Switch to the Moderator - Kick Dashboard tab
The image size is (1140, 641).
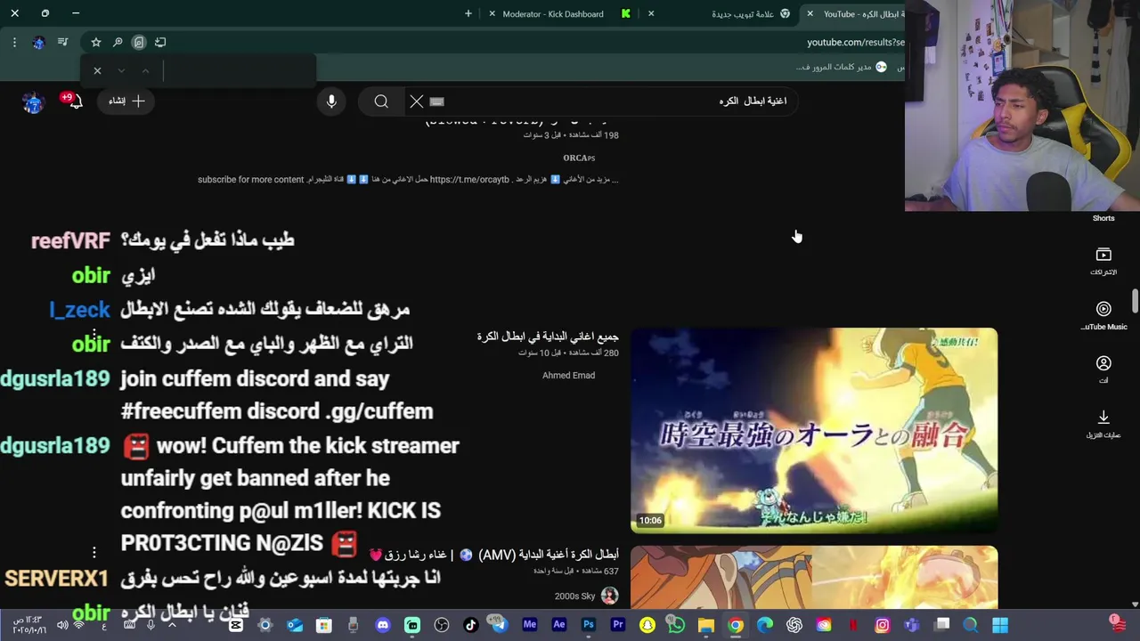[x=552, y=13]
